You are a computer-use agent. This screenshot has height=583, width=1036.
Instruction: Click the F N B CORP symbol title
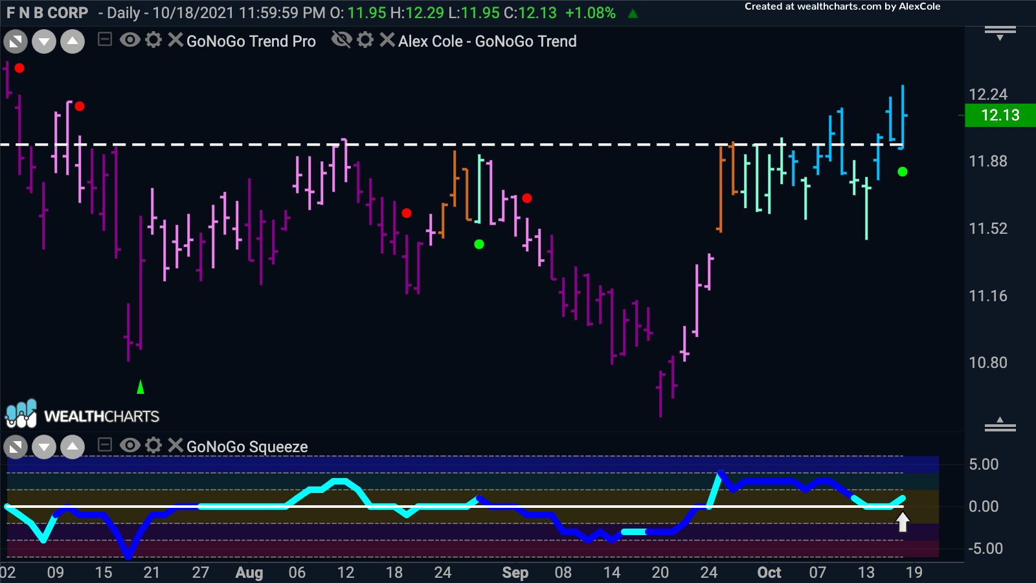coord(47,13)
